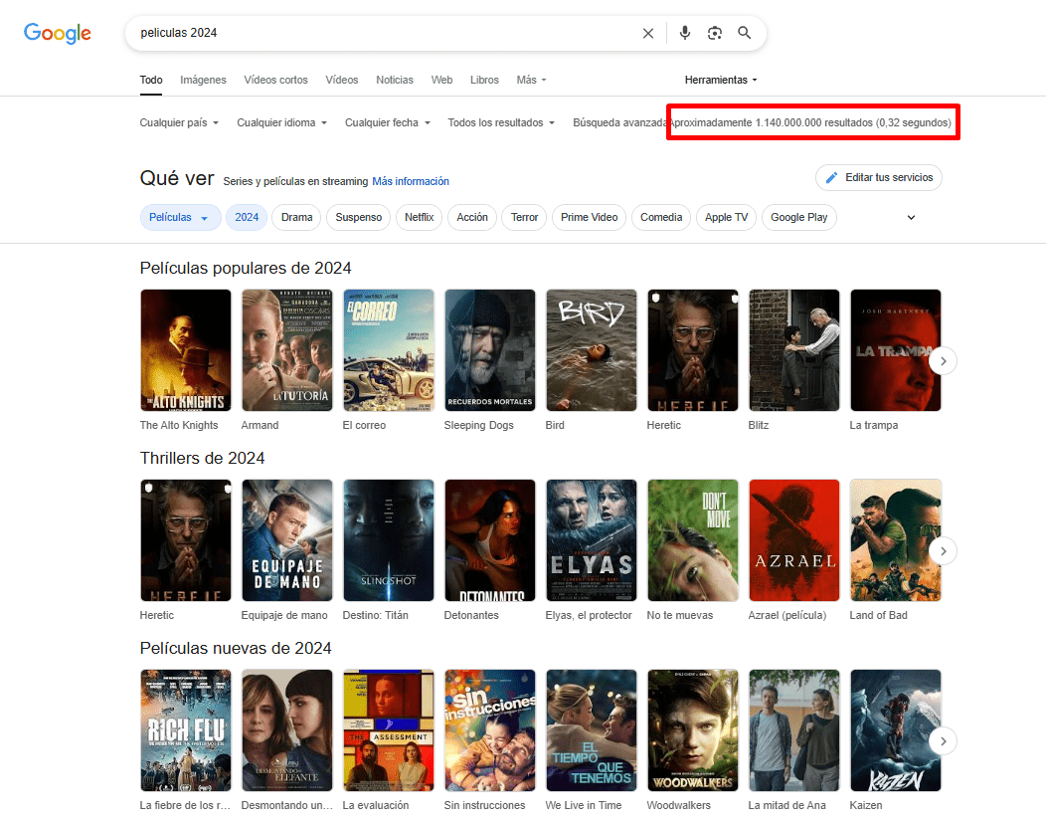Open No te muevas poster
1046x823 pixels.
[693, 540]
